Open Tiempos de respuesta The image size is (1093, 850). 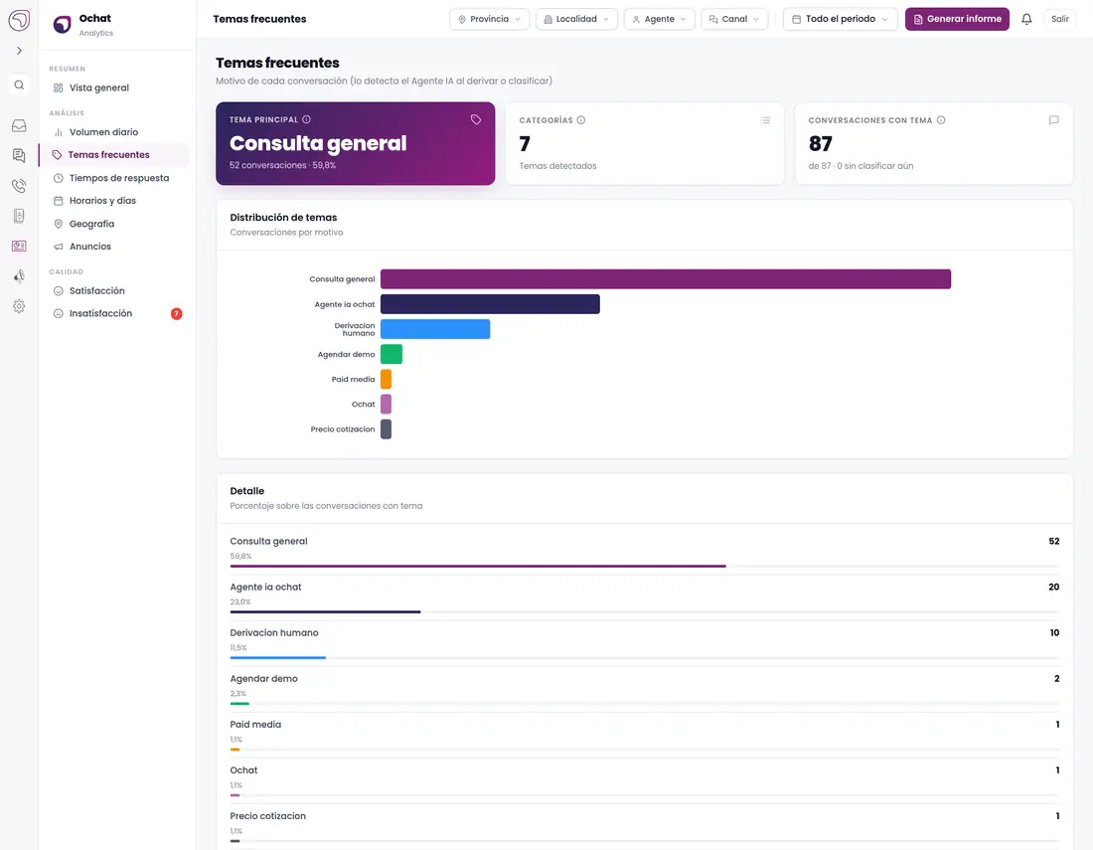pyautogui.click(x=114, y=178)
